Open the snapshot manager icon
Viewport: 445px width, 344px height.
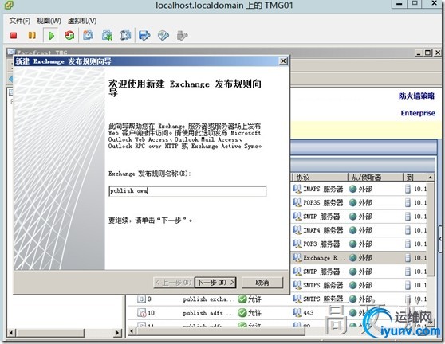(x=125, y=35)
